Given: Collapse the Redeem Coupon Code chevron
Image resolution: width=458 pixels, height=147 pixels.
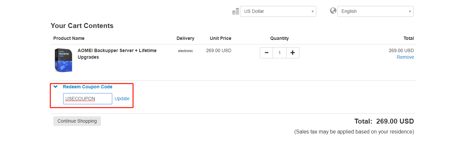Looking at the screenshot, I should (55, 87).
